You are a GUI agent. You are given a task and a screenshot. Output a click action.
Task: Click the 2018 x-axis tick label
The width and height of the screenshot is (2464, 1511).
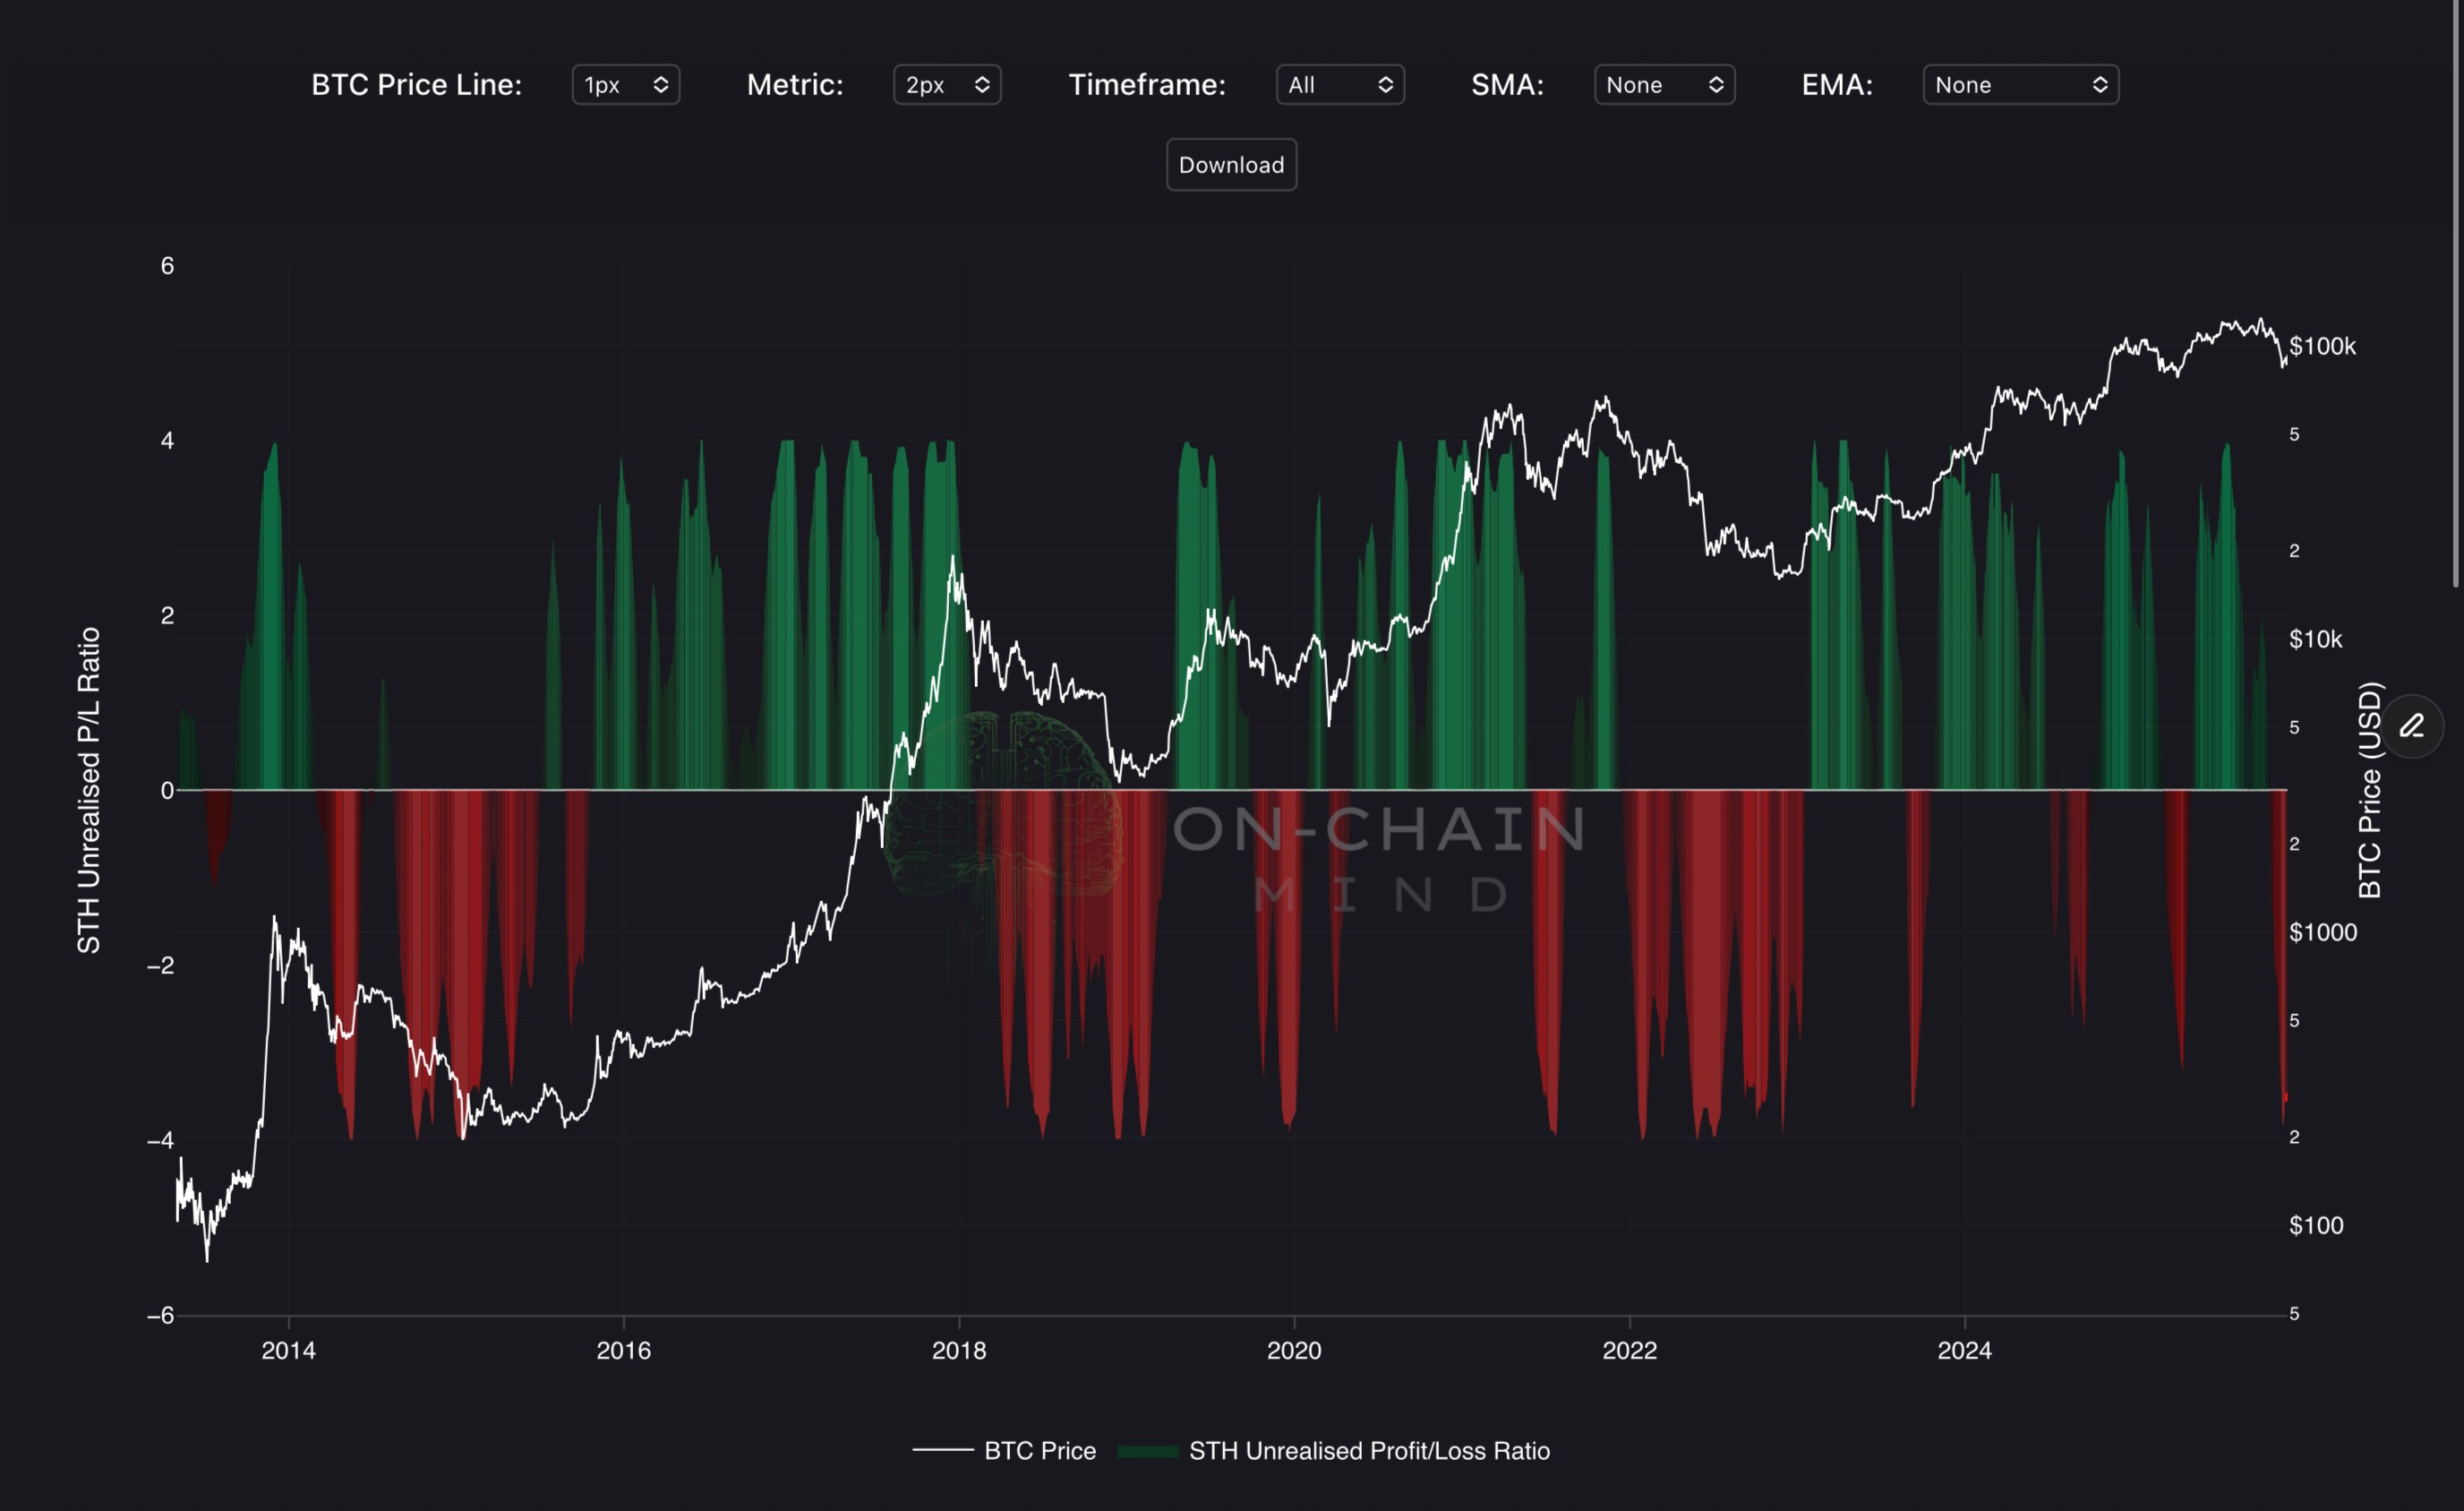click(x=958, y=1351)
